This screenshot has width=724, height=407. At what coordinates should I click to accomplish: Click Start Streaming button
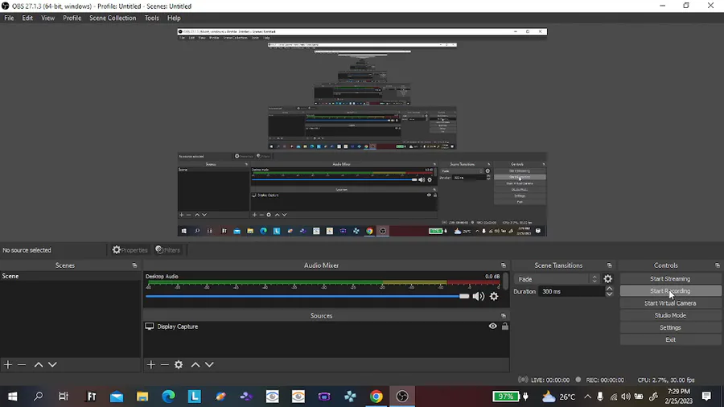[x=670, y=279]
